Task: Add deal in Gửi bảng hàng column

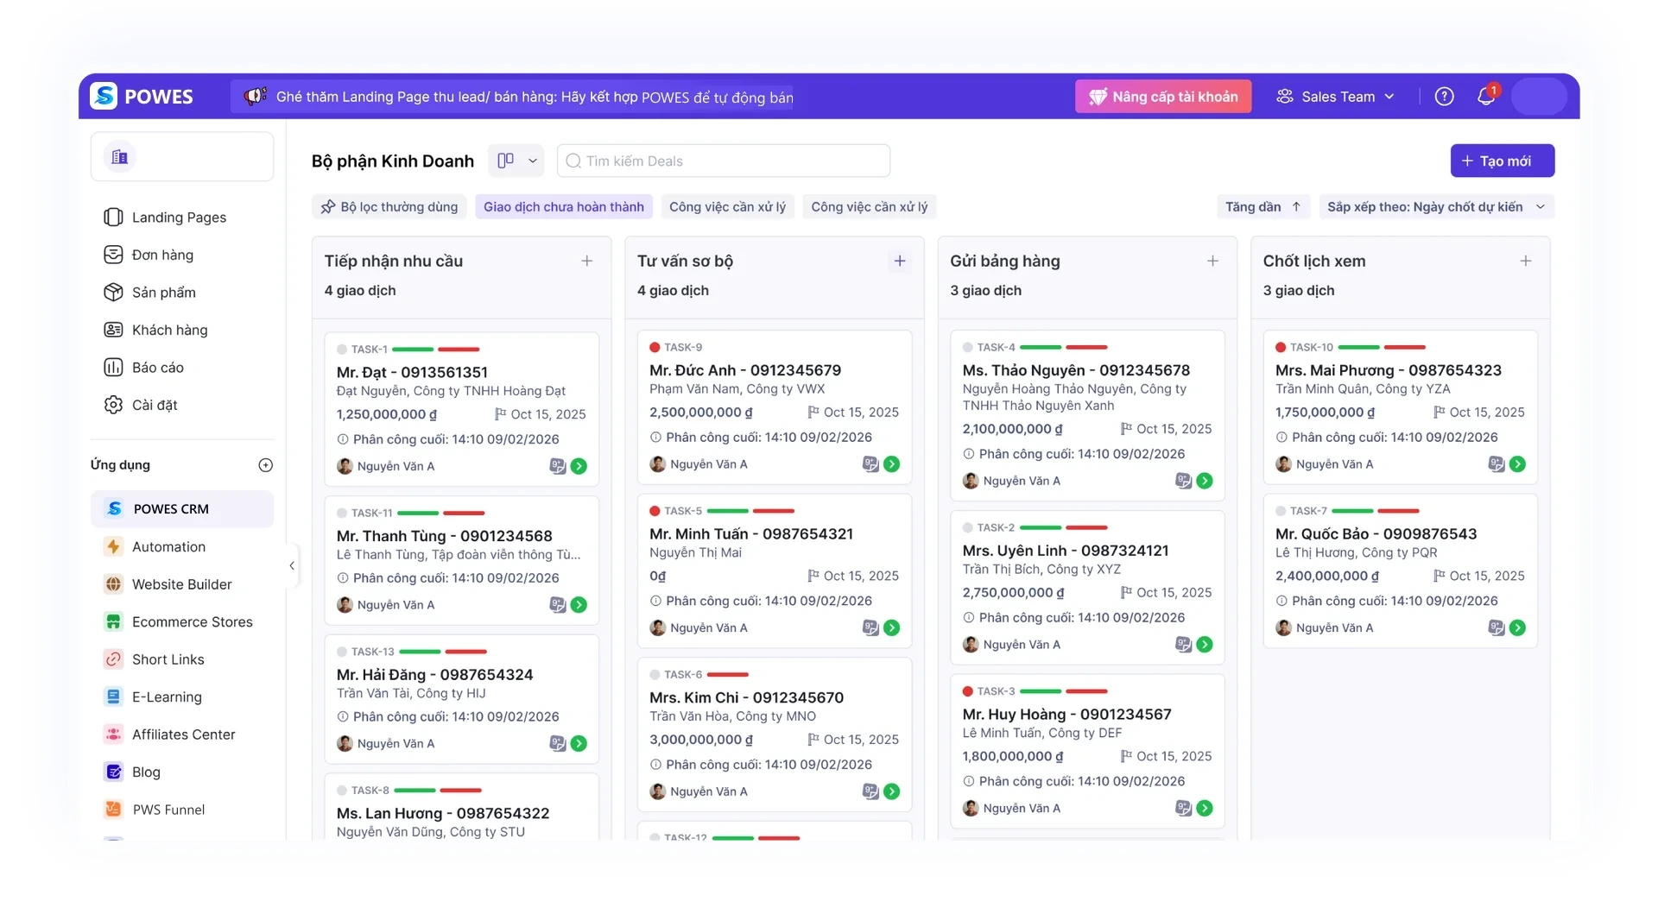Action: pyautogui.click(x=1212, y=261)
